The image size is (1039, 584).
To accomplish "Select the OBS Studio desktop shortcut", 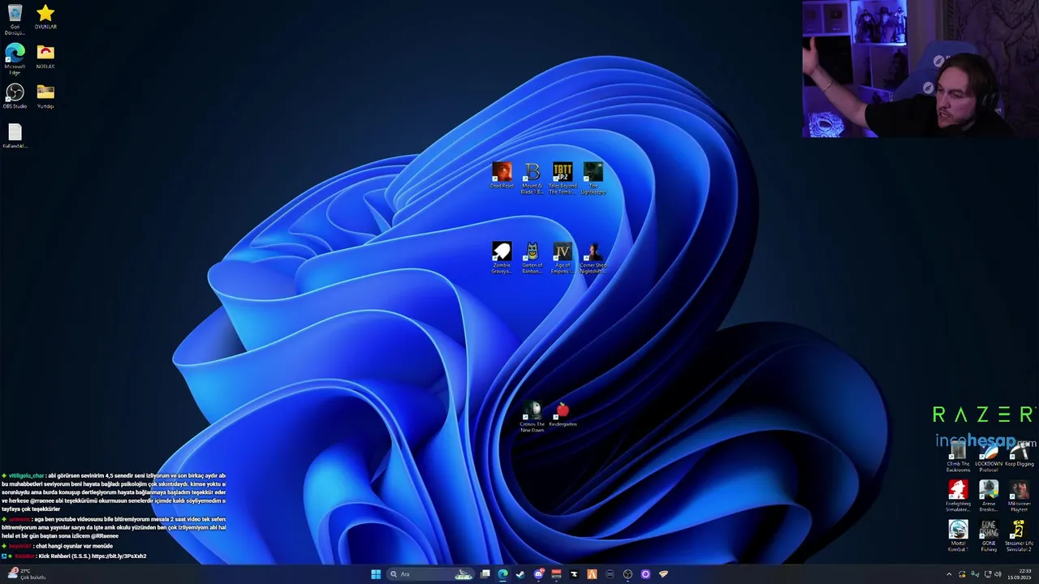I will tap(15, 96).
